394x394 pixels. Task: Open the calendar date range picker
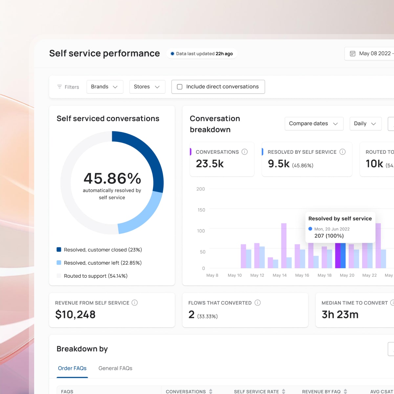coord(370,54)
